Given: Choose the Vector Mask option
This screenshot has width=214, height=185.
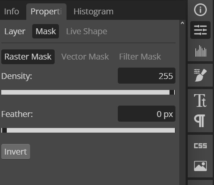Looking at the screenshot, I should 85,57.
